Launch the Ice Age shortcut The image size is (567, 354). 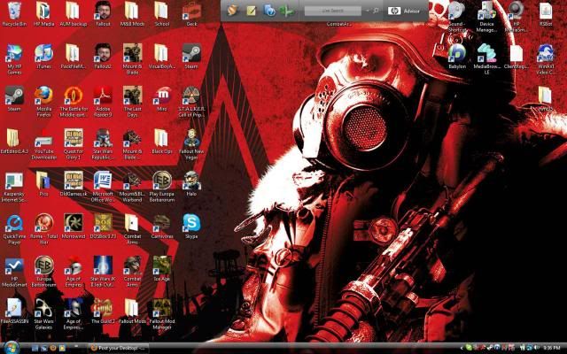coord(161,268)
